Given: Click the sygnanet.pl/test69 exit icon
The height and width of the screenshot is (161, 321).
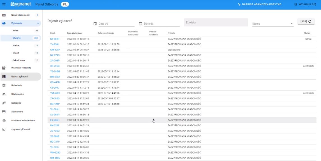Looking at the screenshot, I should (x=4, y=129).
